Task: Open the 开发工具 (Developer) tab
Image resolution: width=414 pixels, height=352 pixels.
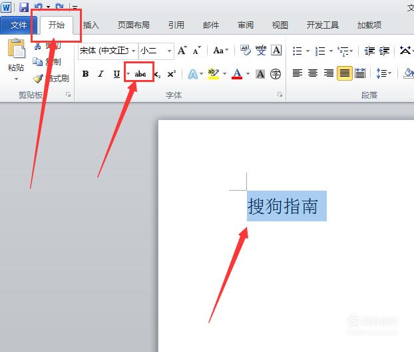Action: (322, 25)
